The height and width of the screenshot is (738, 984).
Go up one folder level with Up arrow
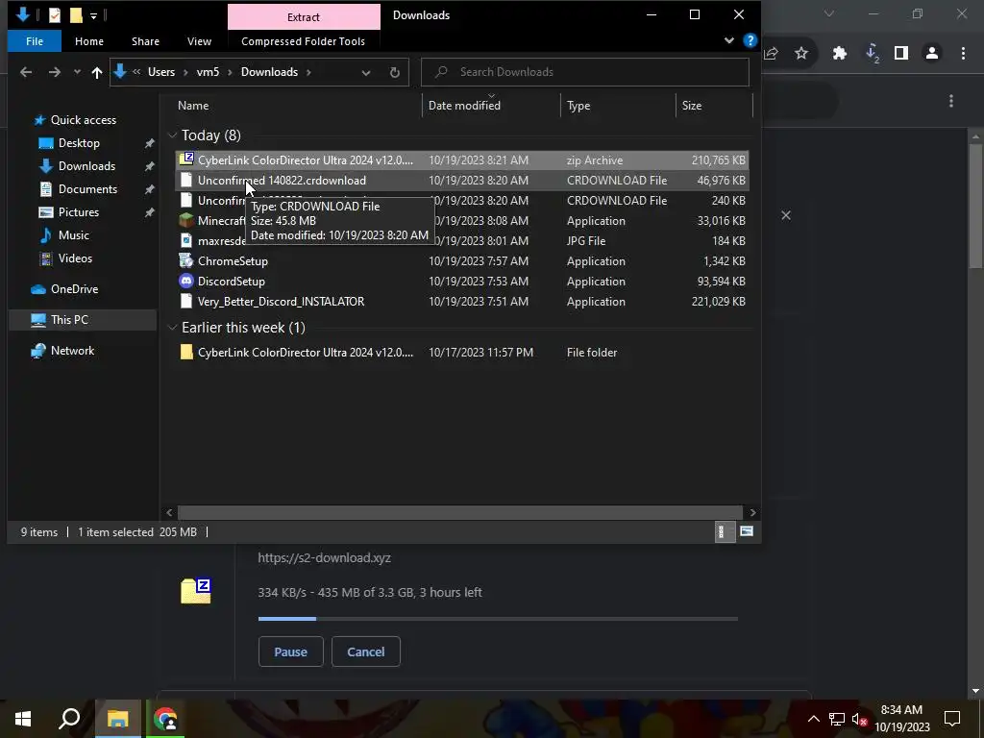pos(97,72)
